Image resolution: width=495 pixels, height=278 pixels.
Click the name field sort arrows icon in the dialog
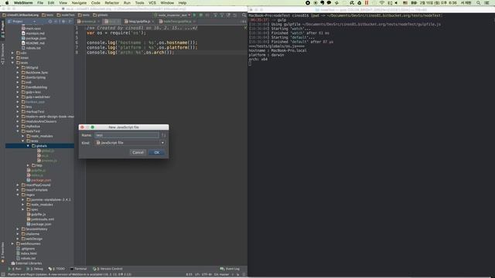point(163,135)
